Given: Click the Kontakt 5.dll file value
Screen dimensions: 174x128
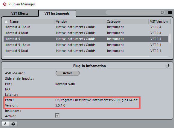Looking at the screenshot, I should pyautogui.click(x=65, y=84).
